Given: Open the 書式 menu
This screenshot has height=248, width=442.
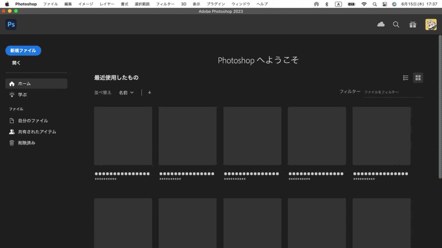Looking at the screenshot, I should click(125, 4).
